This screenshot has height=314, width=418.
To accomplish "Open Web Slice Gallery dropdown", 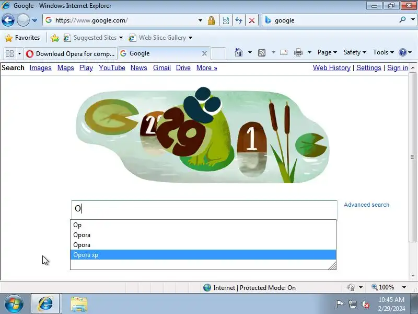I will (160, 38).
